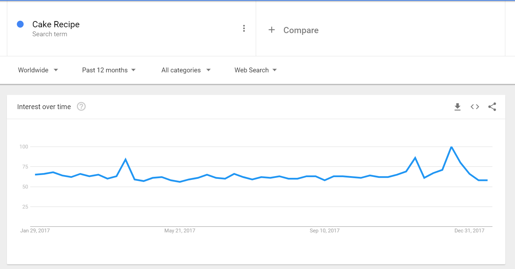Open the Cake Recipe three-dot menu

(x=244, y=29)
